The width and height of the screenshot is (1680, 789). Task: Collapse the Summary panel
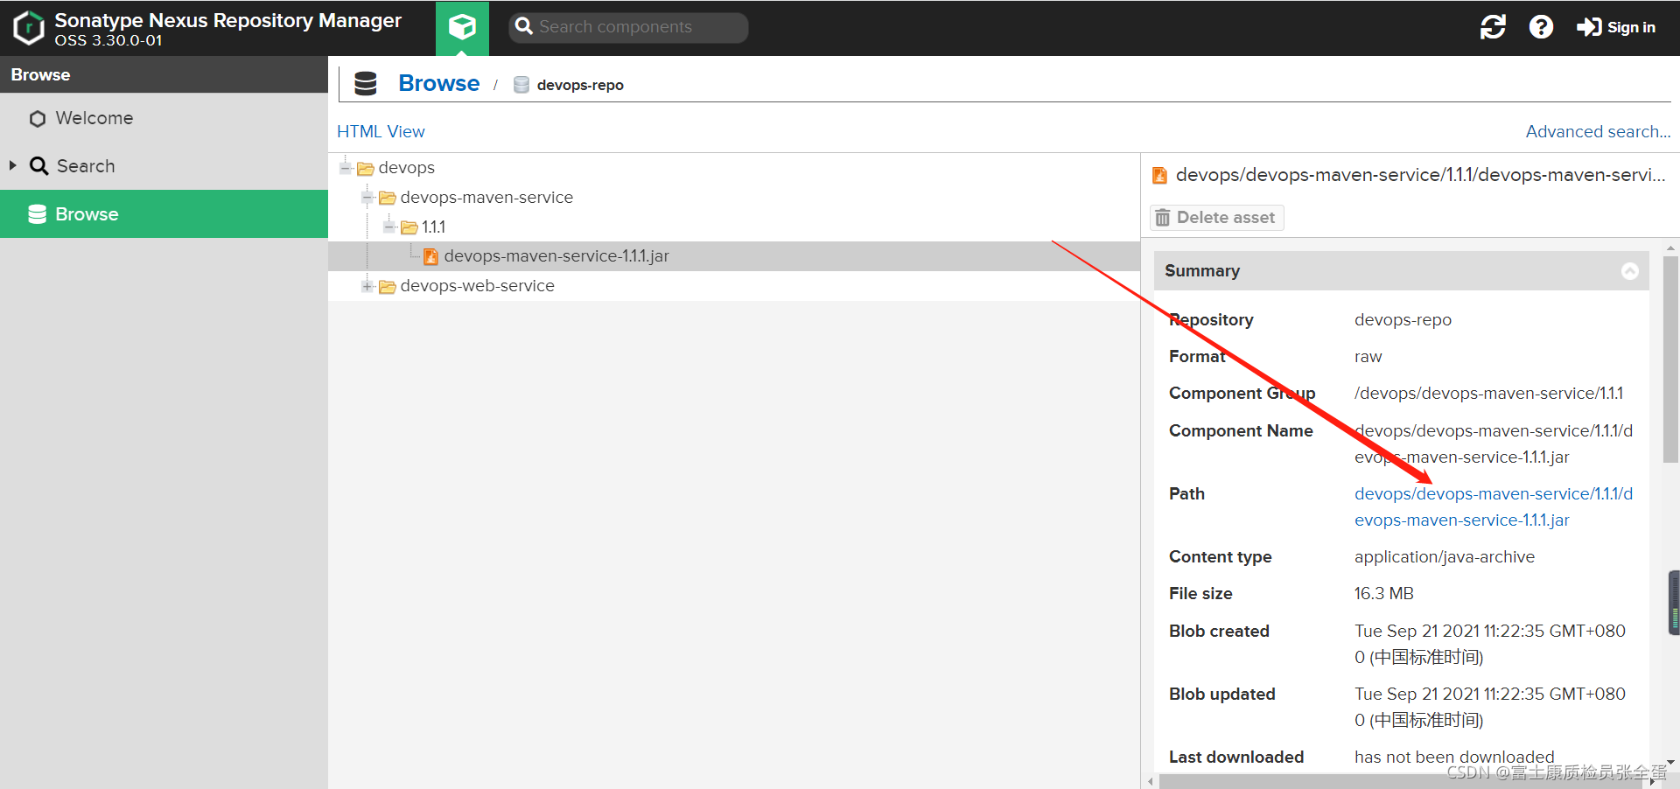pos(1630,271)
